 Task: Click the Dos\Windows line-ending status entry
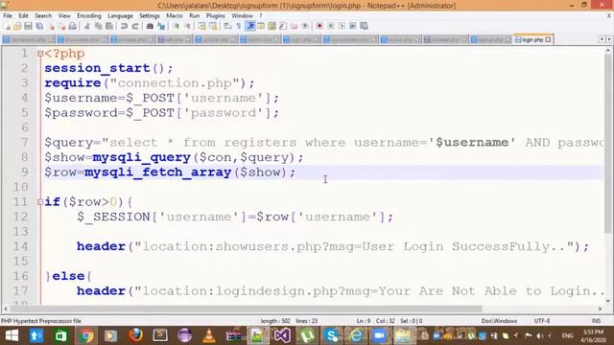(499, 321)
